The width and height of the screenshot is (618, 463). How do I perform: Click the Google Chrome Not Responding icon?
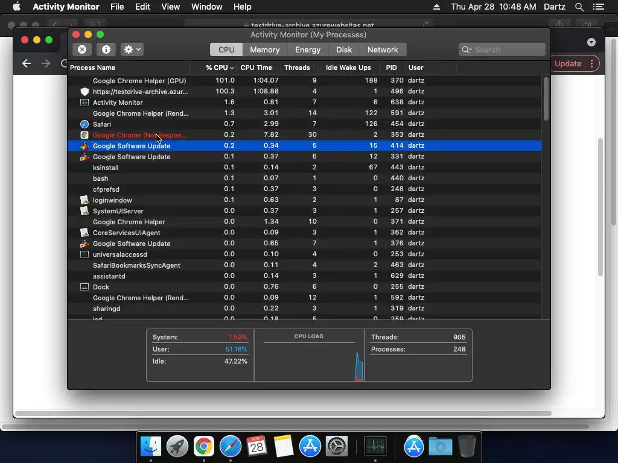pos(84,135)
